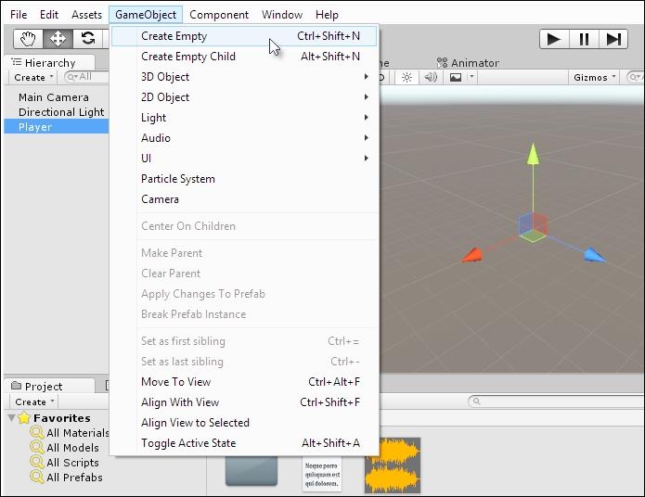
Task: Open the Window menu
Action: click(x=282, y=15)
